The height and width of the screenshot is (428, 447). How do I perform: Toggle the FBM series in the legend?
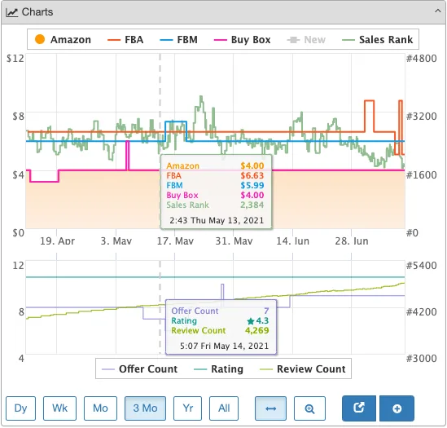179,39
